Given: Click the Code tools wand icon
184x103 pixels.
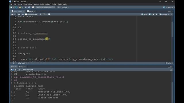Looking at the screenshot, I should 44,14.
